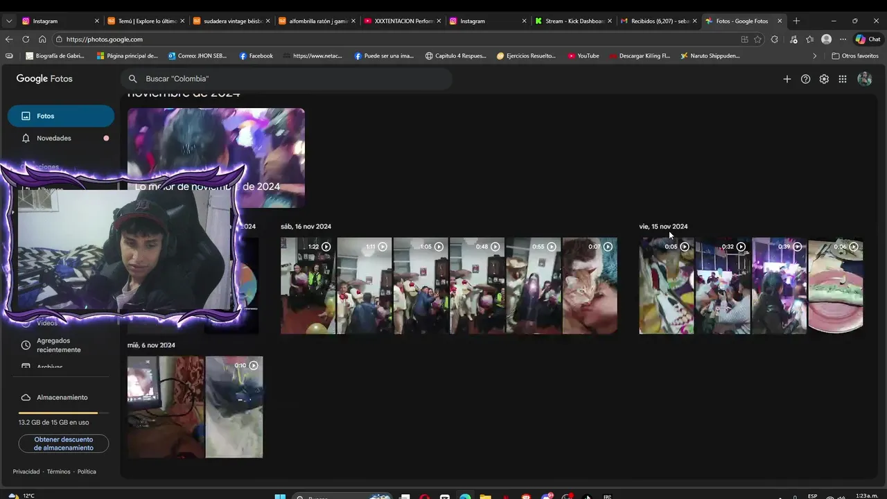Close the Fotos - Google Fotos tab
Viewport: 887px width, 499px height.
pos(780,21)
